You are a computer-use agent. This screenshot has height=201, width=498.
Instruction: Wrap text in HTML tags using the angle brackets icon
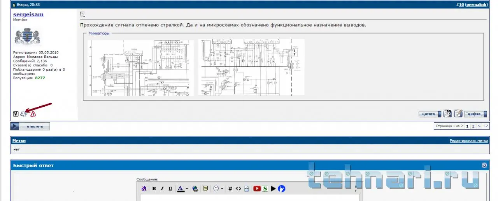[x=238, y=189]
